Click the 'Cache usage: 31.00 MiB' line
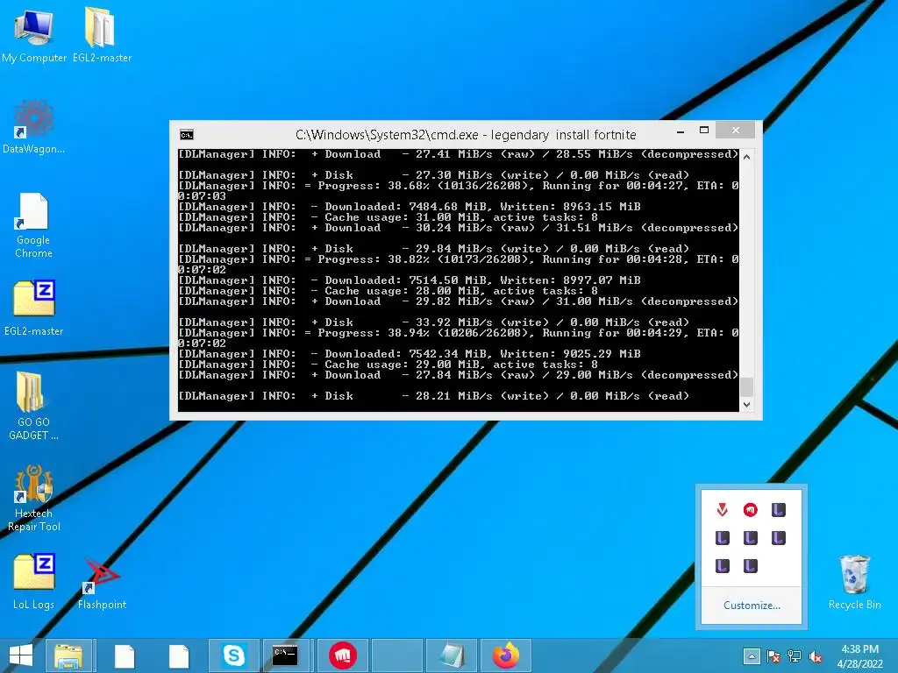 [388, 217]
